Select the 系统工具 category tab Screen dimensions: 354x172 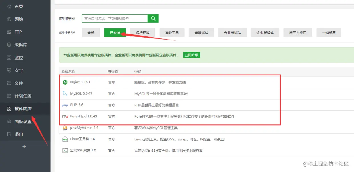172,33
